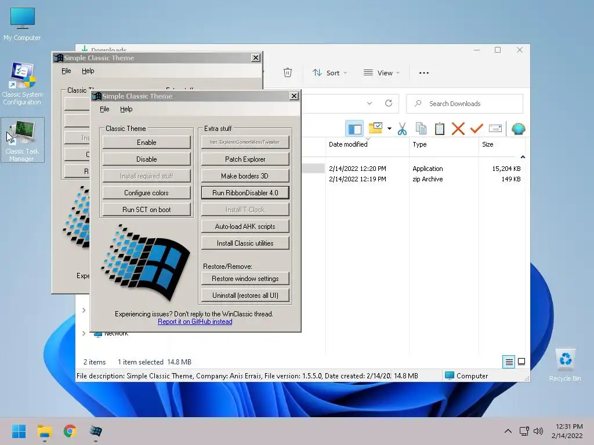The width and height of the screenshot is (594, 445).
Task: Click Computer label in status bar
Action: [x=472, y=375]
